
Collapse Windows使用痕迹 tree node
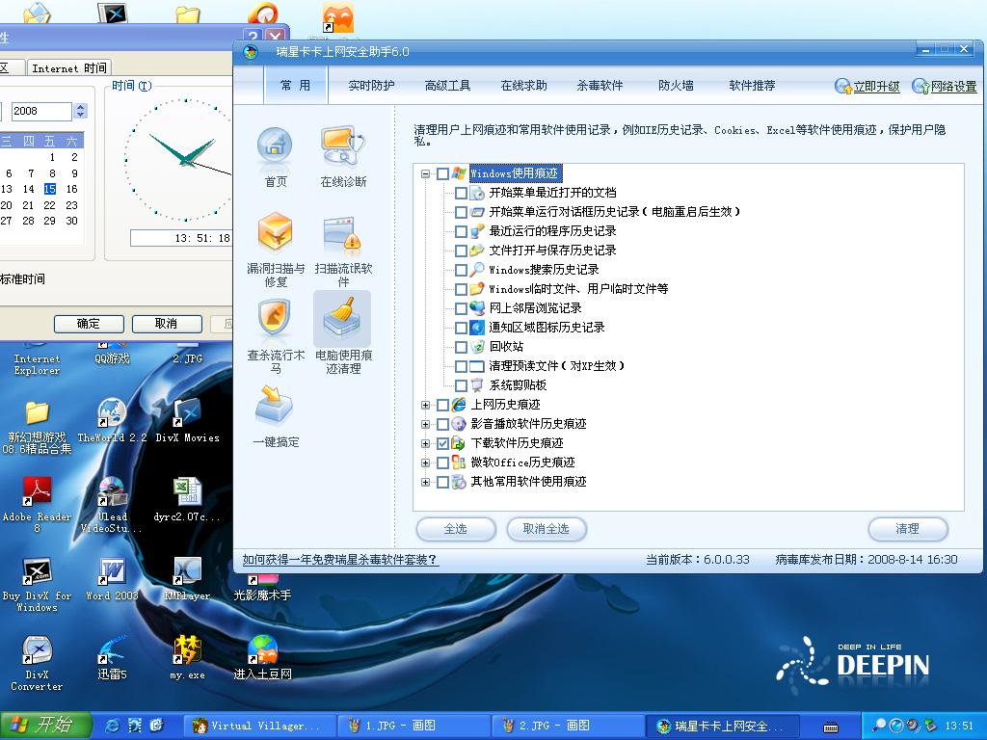[425, 173]
